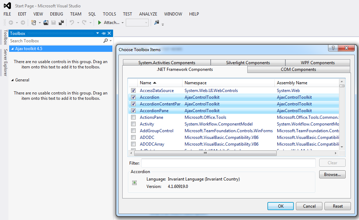Click the Toolbox auto-hide pin icon
The height and width of the screenshot is (220, 359).
coord(104,33)
